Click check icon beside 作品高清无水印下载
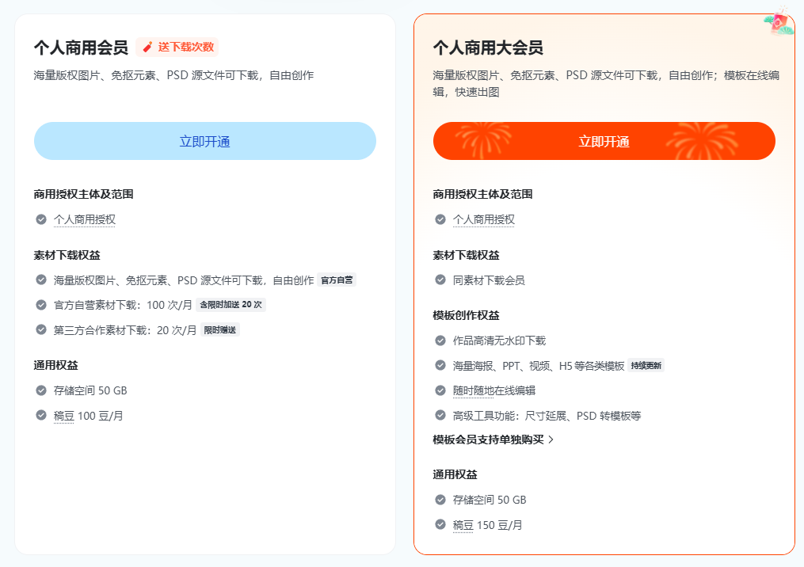 point(440,341)
